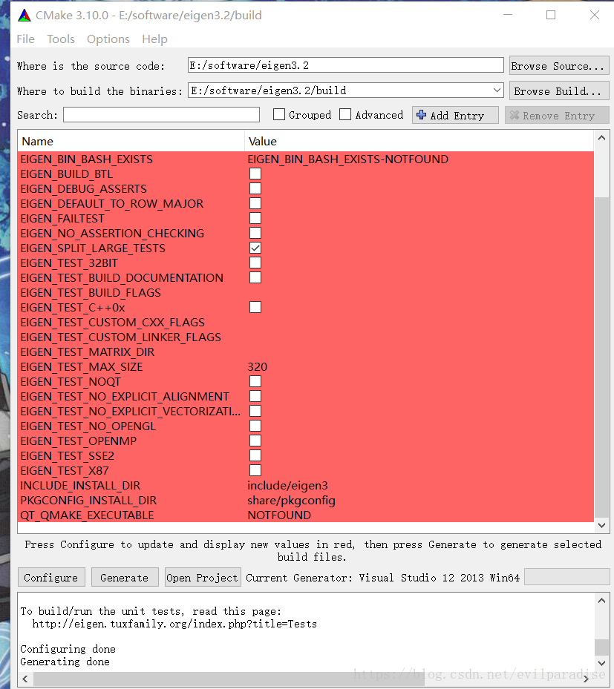Screen dimensions: 614x689
Task: Focus the source code path field
Action: point(346,65)
